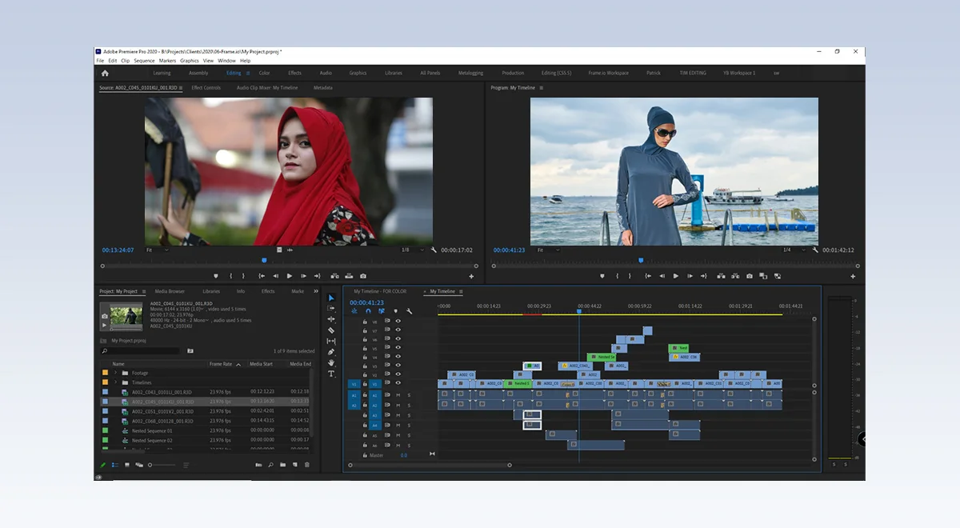Toggle visibility of track V6
The height and width of the screenshot is (528, 960).
398,339
